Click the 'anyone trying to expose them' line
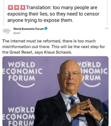Image resolution: width=111 pixels, height=126 pixels. click(40, 20)
